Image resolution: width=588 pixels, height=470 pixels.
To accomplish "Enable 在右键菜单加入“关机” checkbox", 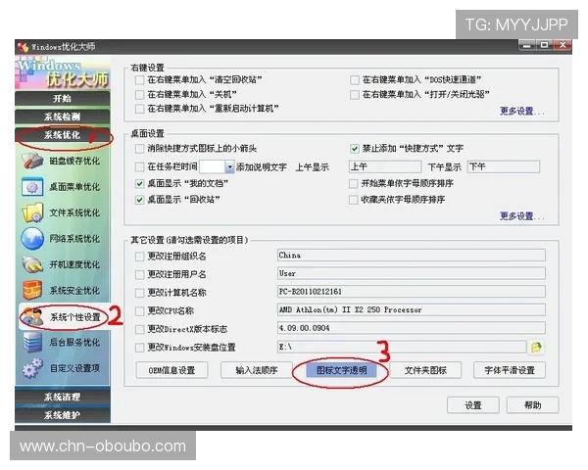I will point(139,94).
